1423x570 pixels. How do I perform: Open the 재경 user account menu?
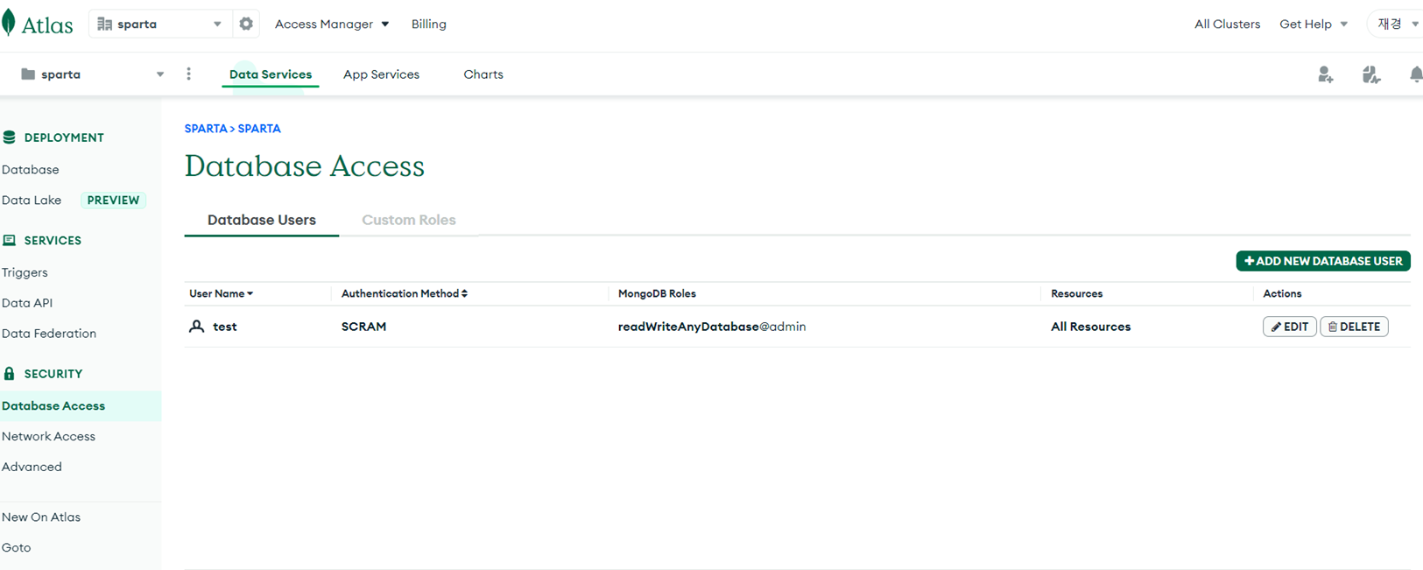pyautogui.click(x=1398, y=24)
